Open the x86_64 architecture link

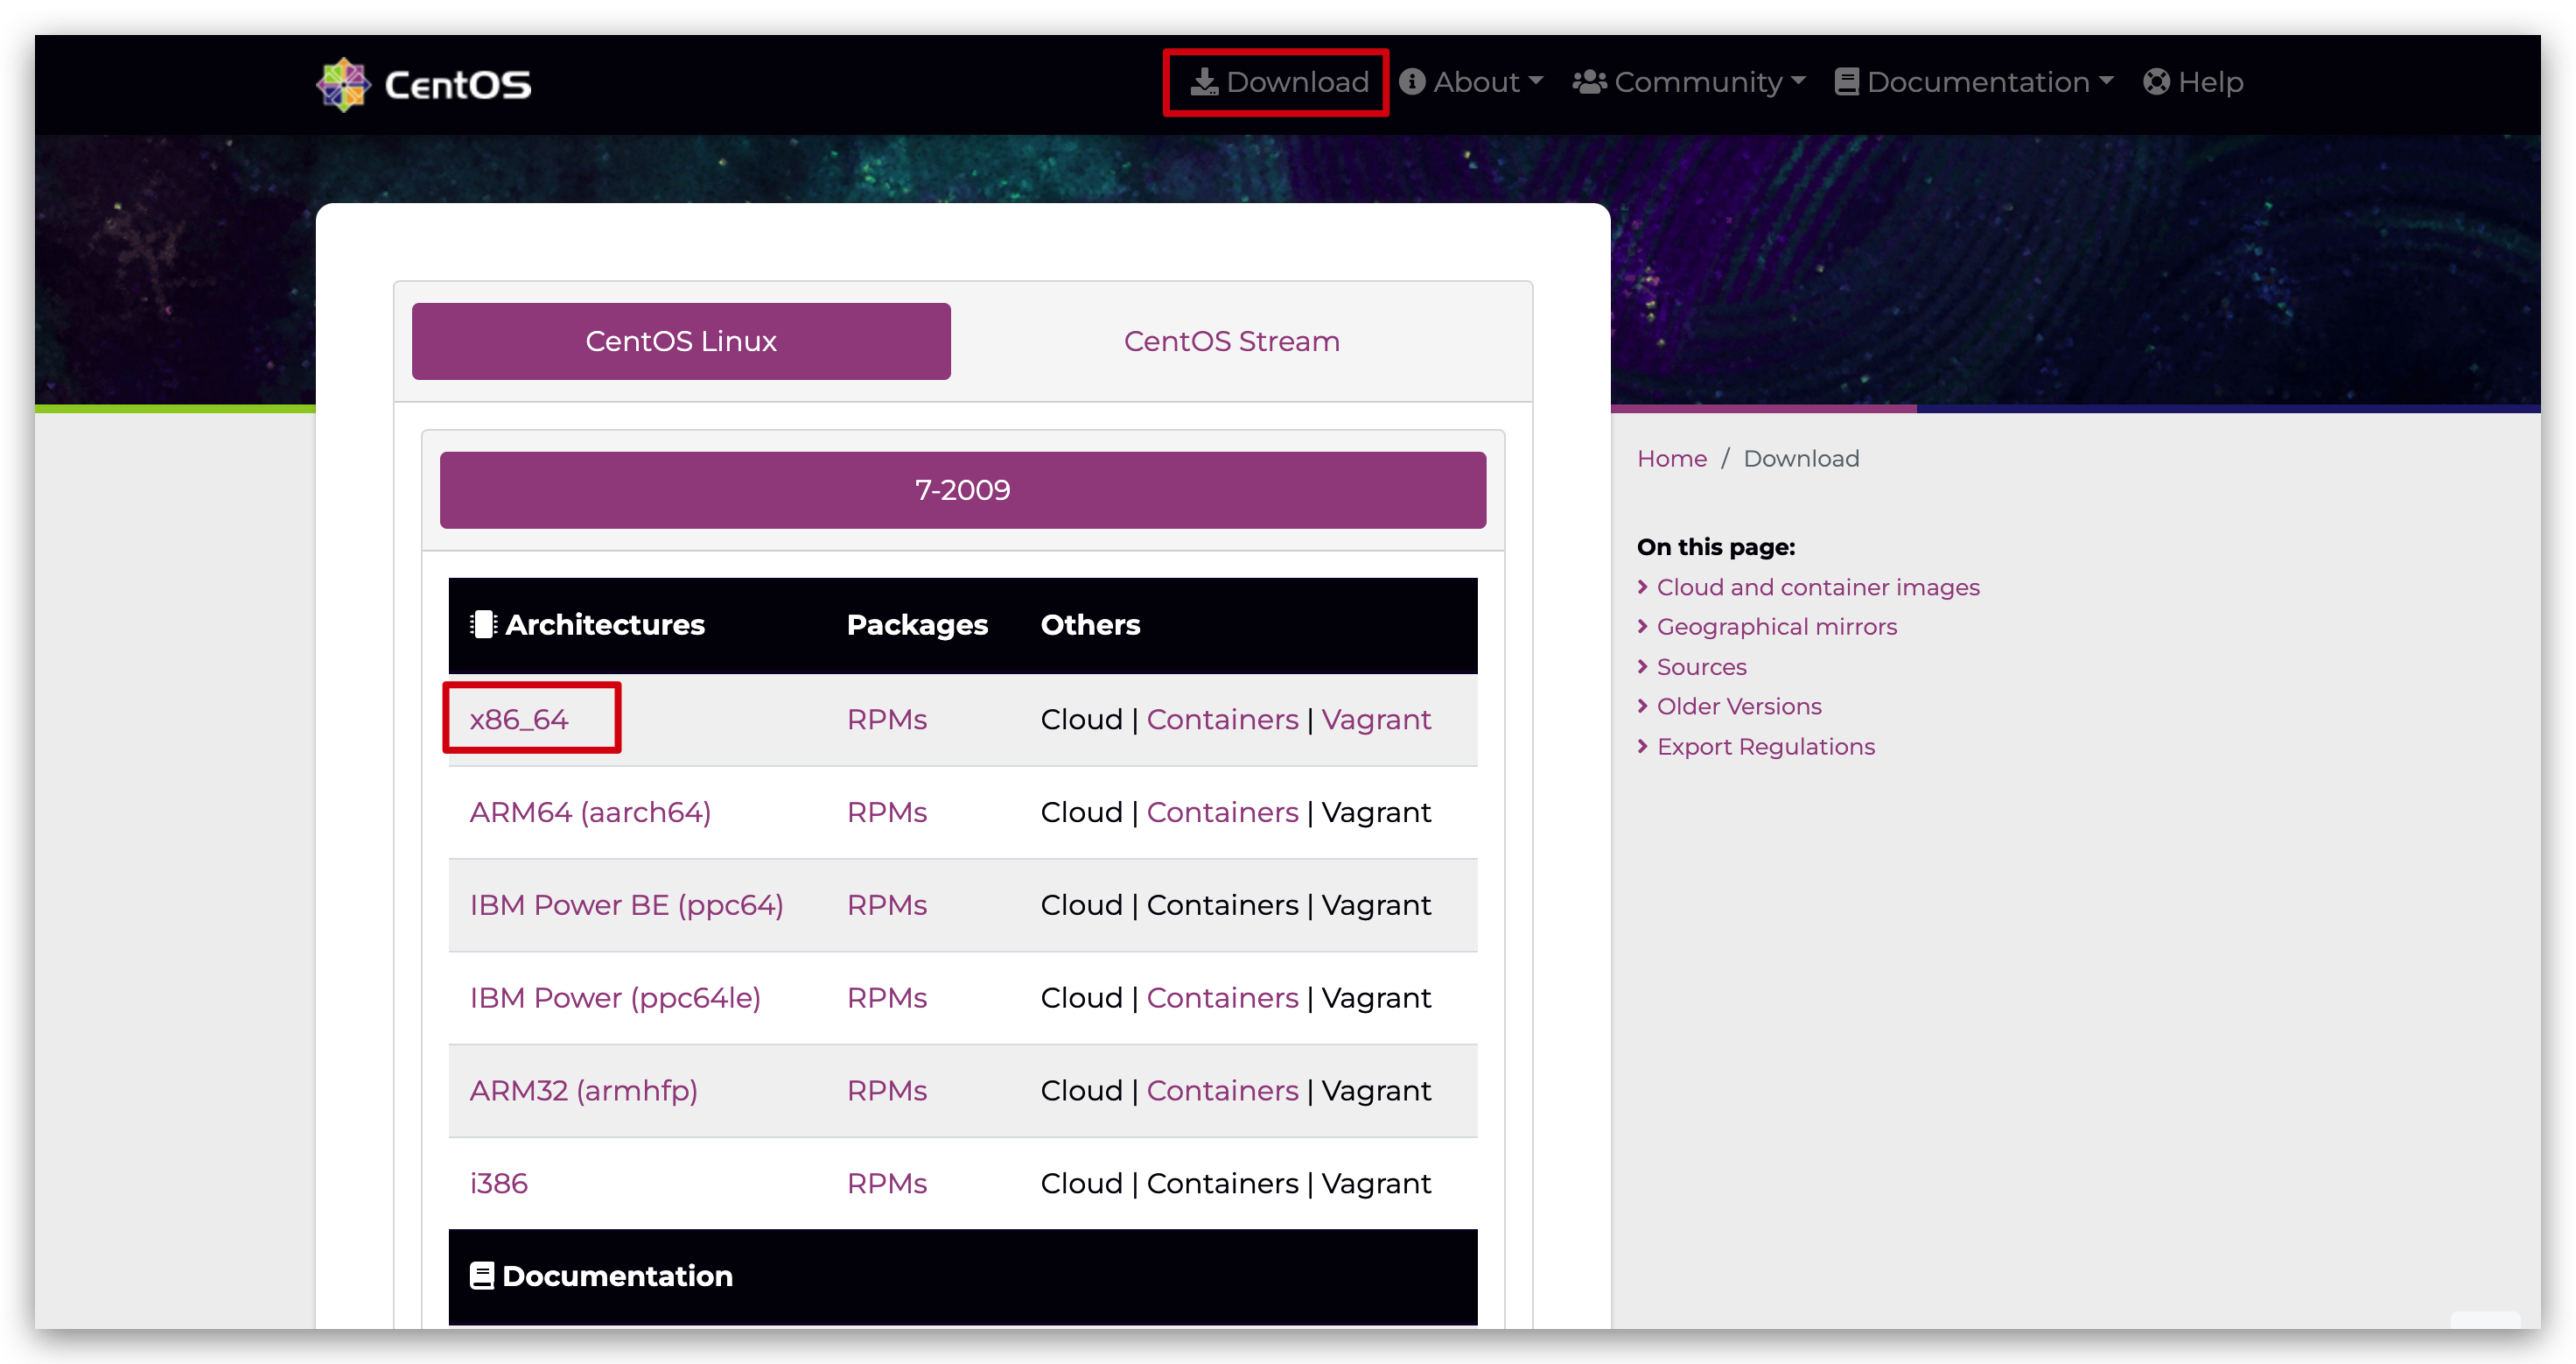519,720
